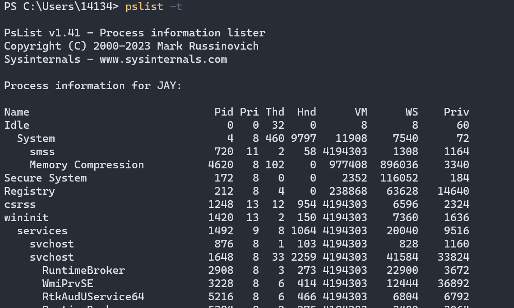Image resolution: width=514 pixels, height=308 pixels.
Task: Select the WS column header
Action: (x=411, y=111)
